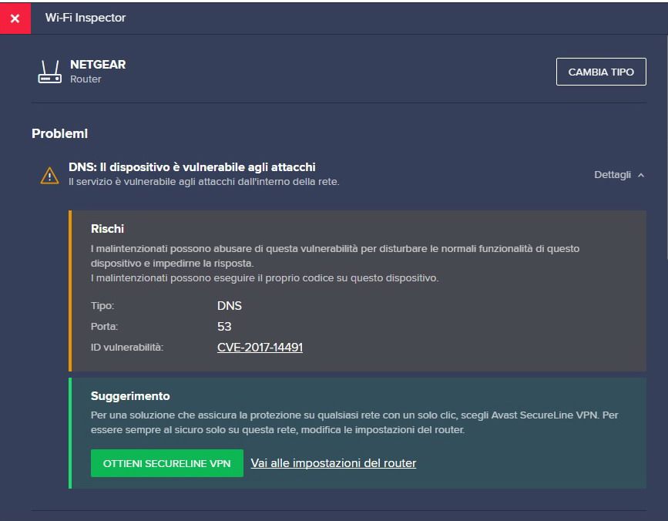668x521 pixels.
Task: Click the port value 53
Action: pos(224,326)
